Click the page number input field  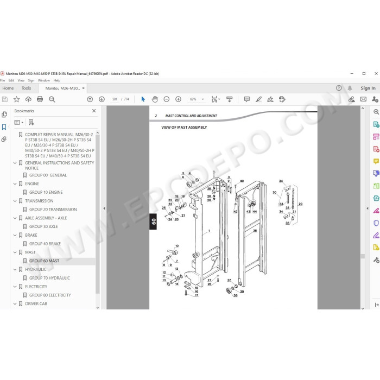(x=115, y=99)
